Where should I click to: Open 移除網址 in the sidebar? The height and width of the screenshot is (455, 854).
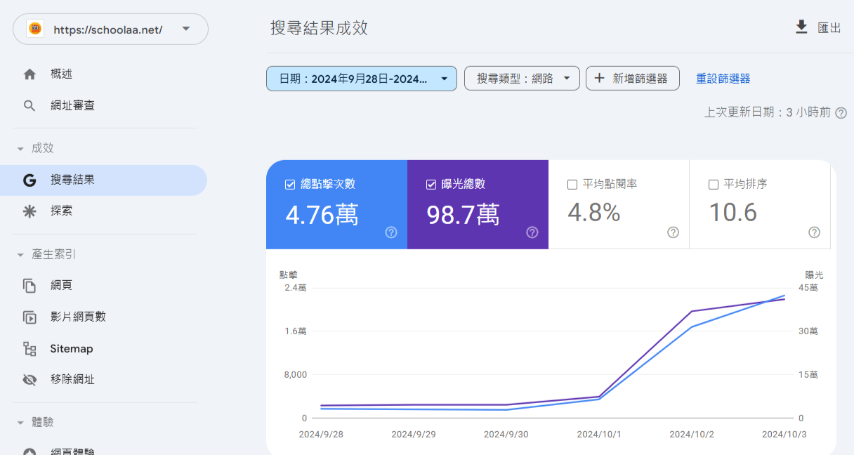point(72,380)
